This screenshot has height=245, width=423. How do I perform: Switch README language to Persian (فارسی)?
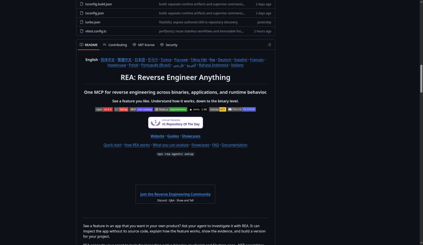[178, 65]
